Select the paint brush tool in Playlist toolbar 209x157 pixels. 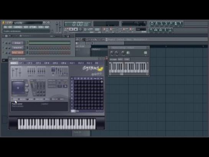[x=84, y=40]
